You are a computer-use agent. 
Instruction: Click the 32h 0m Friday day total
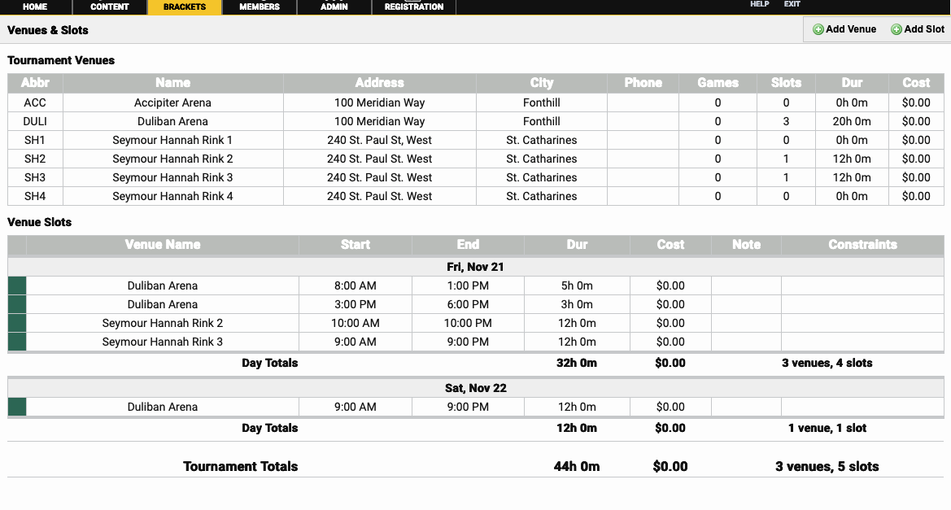point(577,364)
